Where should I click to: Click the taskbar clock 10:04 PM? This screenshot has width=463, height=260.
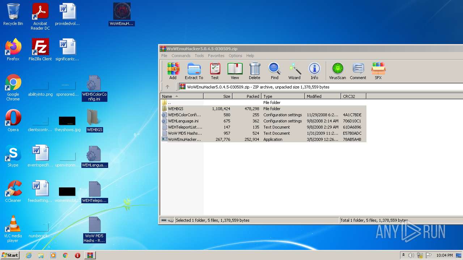click(444, 255)
